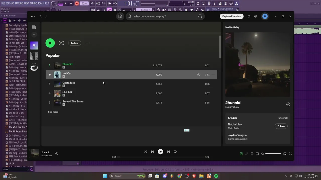321x180 pixels.
Task: Open FL Studio PATTERNS menu
Action: 19,3
